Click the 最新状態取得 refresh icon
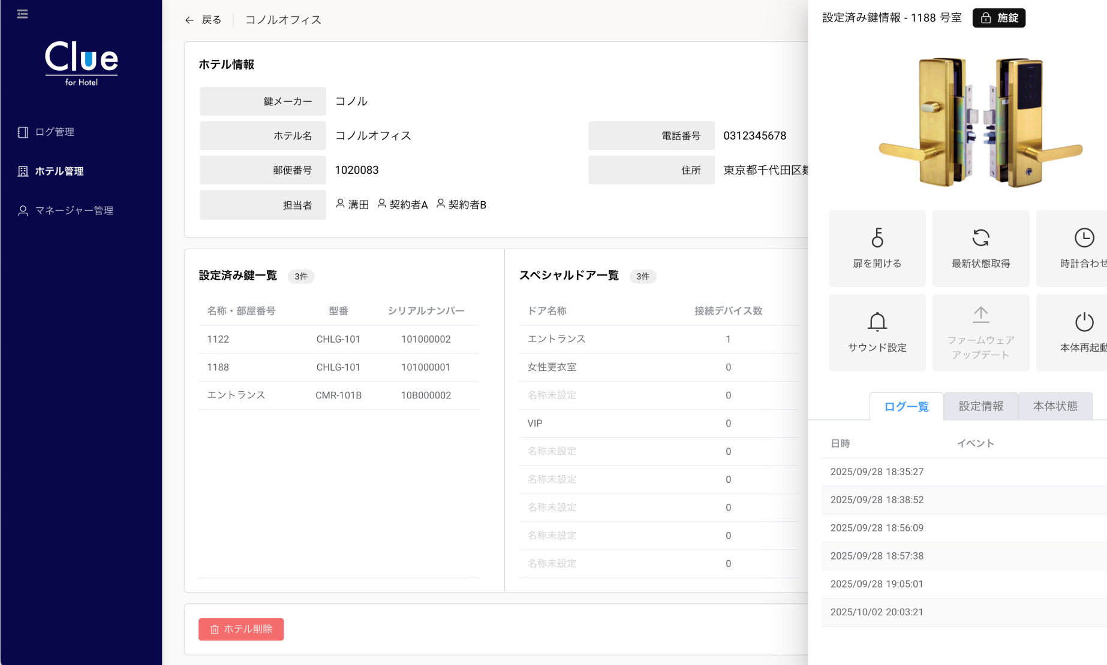Image resolution: width=1107 pixels, height=665 pixels. point(980,238)
